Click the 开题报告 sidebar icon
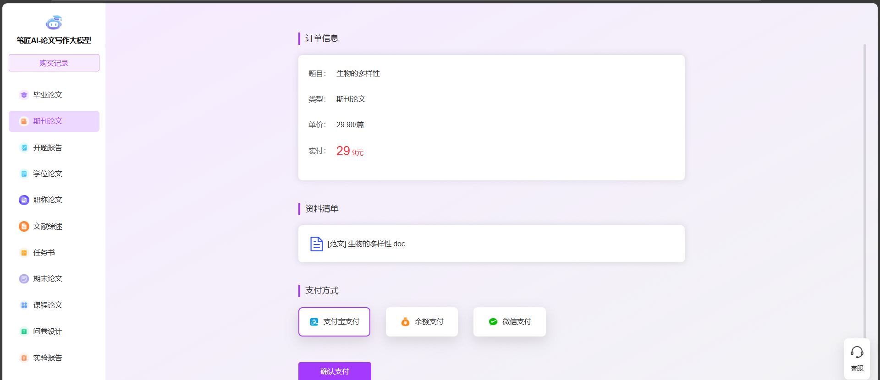 [24, 148]
